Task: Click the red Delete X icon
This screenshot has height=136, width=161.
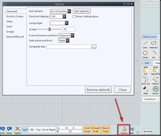Action: point(17,128)
